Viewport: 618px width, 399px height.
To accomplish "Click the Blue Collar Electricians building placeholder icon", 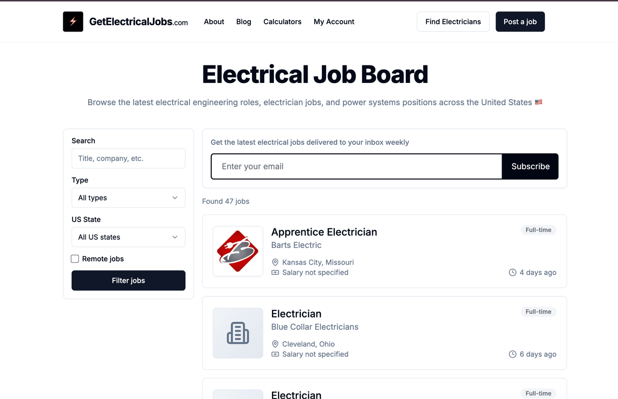I will coord(238,333).
